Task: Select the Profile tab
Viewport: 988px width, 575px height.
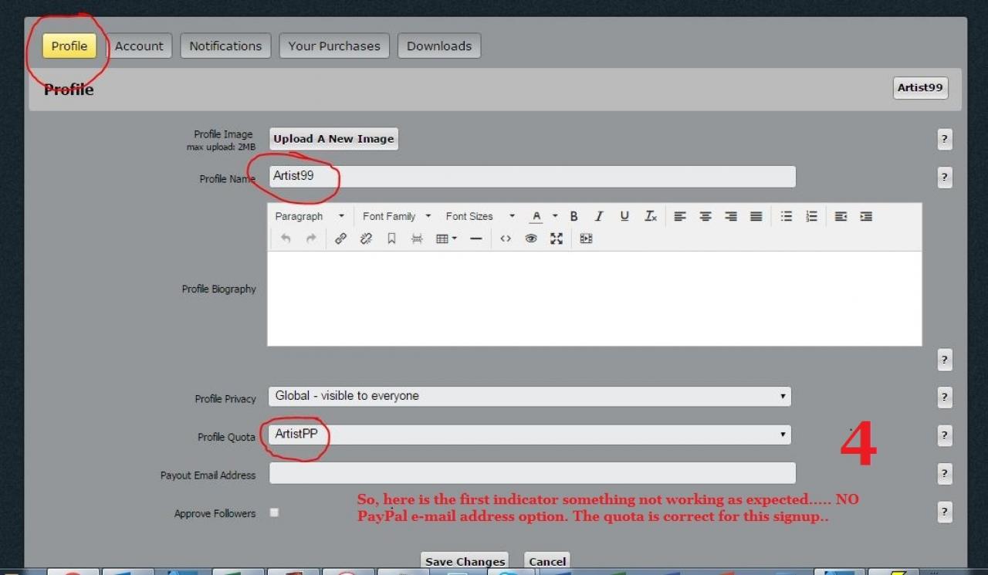Action: [69, 46]
